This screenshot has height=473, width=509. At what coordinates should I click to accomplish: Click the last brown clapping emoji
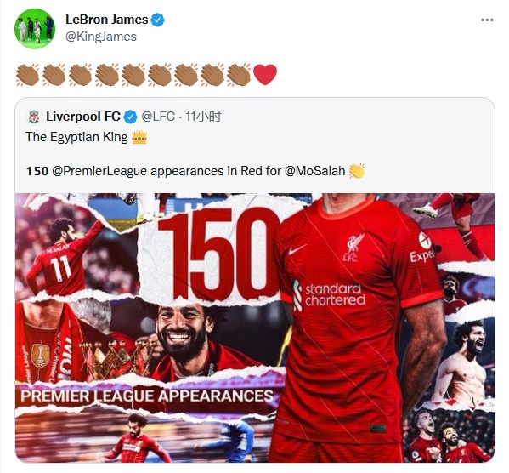click(x=239, y=75)
